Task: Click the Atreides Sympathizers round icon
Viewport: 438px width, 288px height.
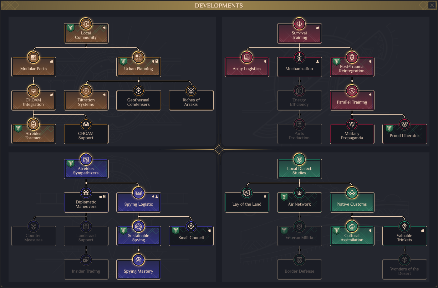Action: [86, 159]
